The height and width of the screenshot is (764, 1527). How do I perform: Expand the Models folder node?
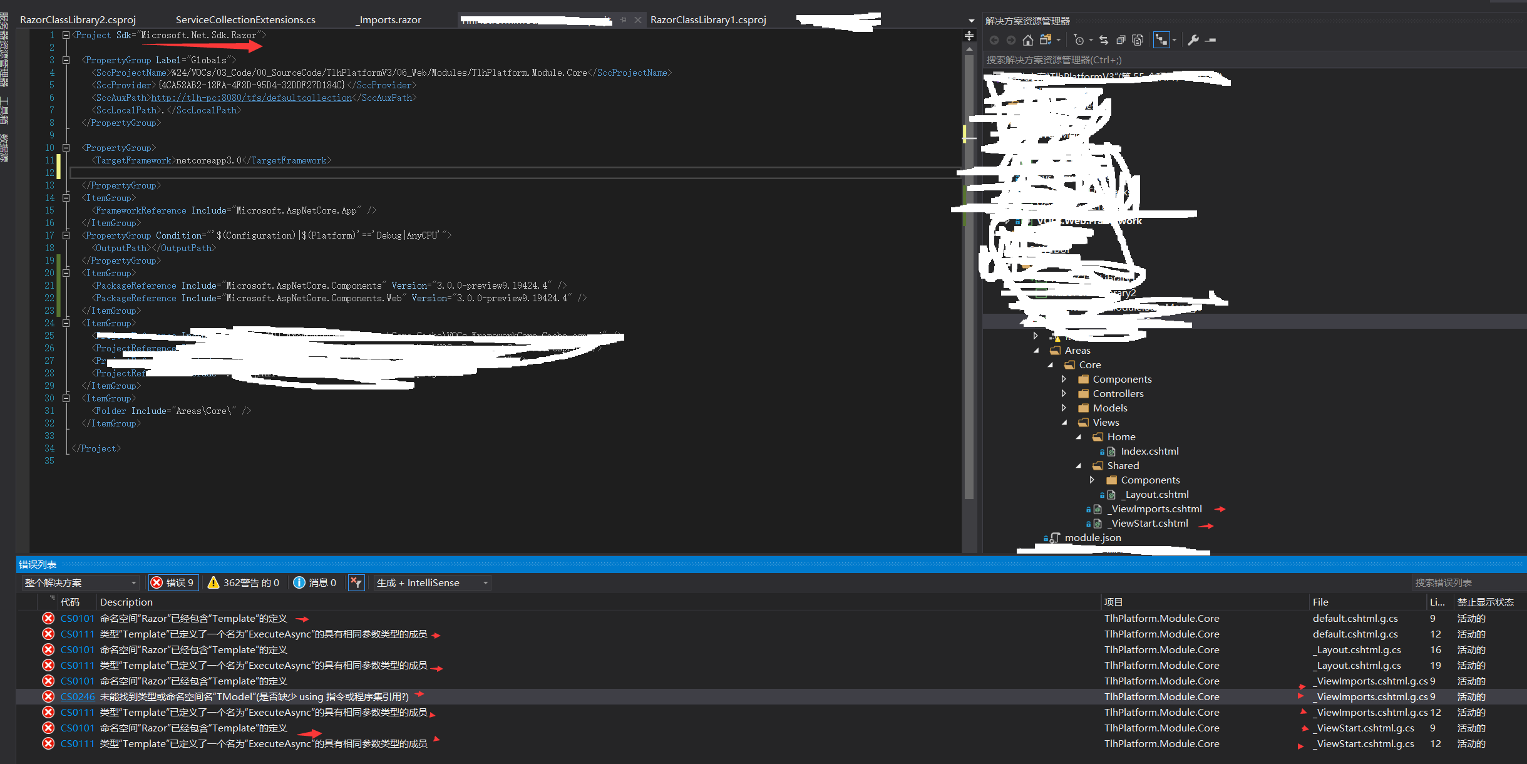click(1064, 408)
